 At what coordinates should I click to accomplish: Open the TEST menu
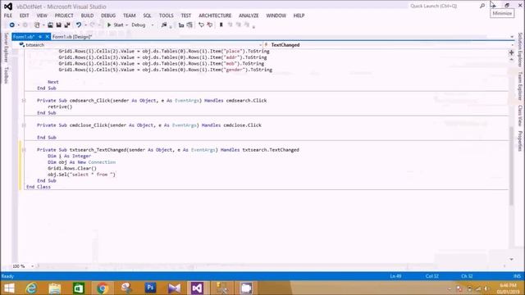186,16
